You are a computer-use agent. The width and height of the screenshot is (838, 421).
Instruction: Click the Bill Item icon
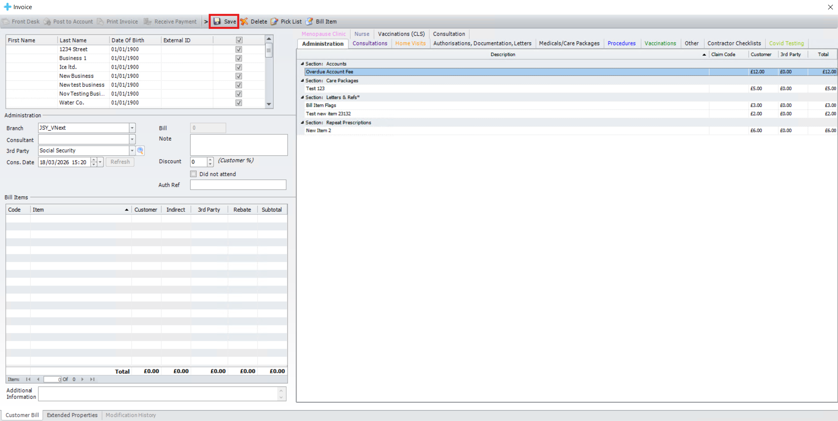(309, 21)
